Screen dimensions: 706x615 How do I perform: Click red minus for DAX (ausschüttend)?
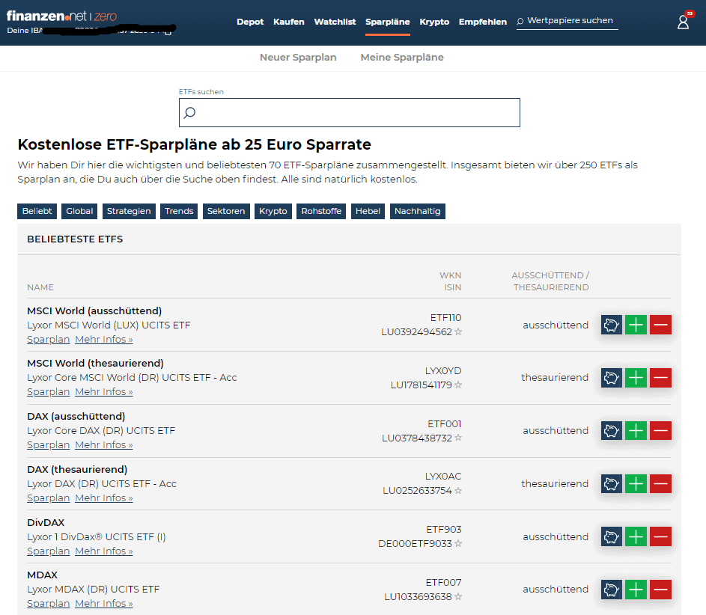pos(660,430)
